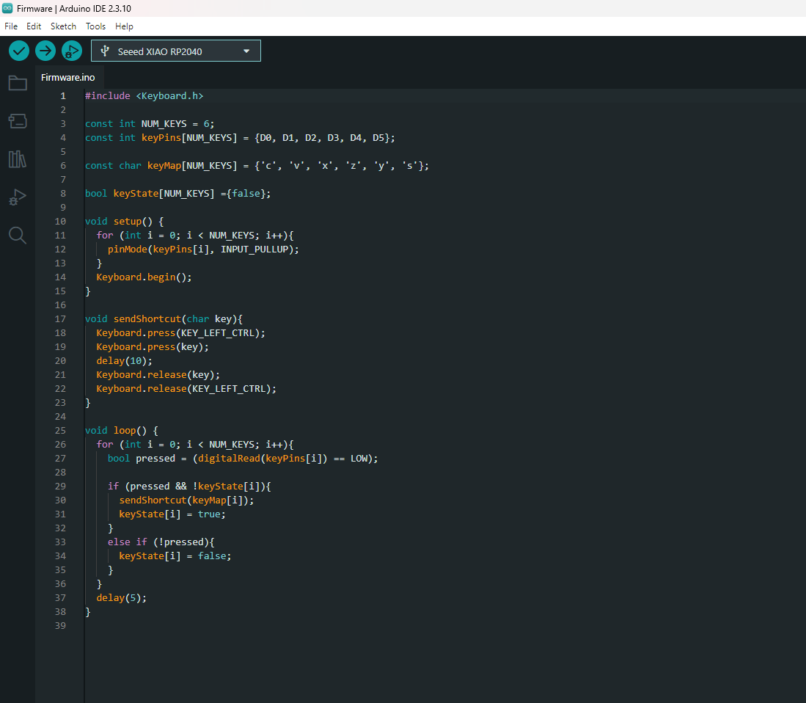Click the USB icon in board selector
Viewport: 806px width, 703px height.
point(105,51)
